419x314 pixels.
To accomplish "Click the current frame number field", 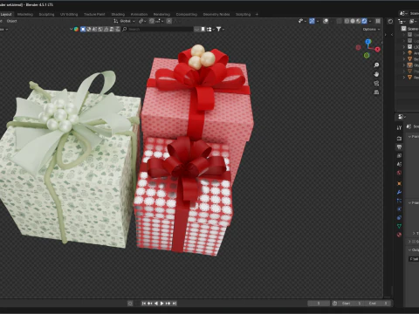I will [319, 304].
